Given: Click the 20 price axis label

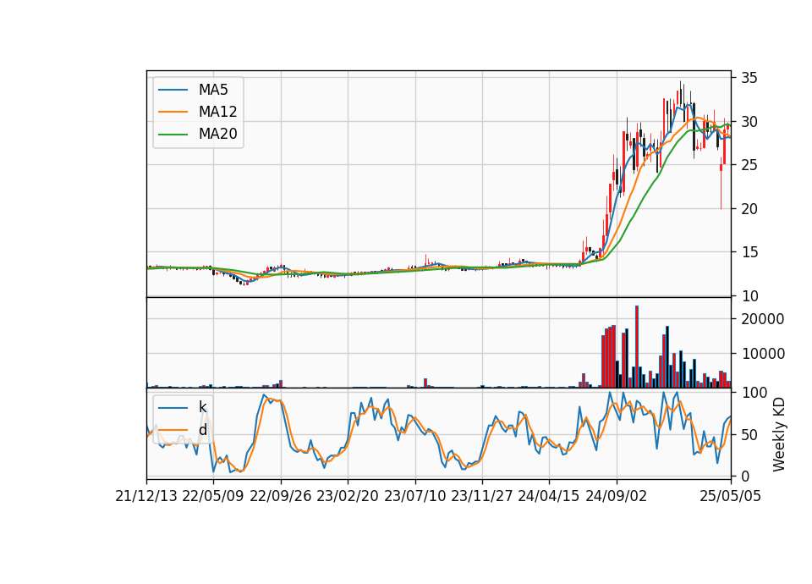Looking at the screenshot, I should tap(749, 209).
